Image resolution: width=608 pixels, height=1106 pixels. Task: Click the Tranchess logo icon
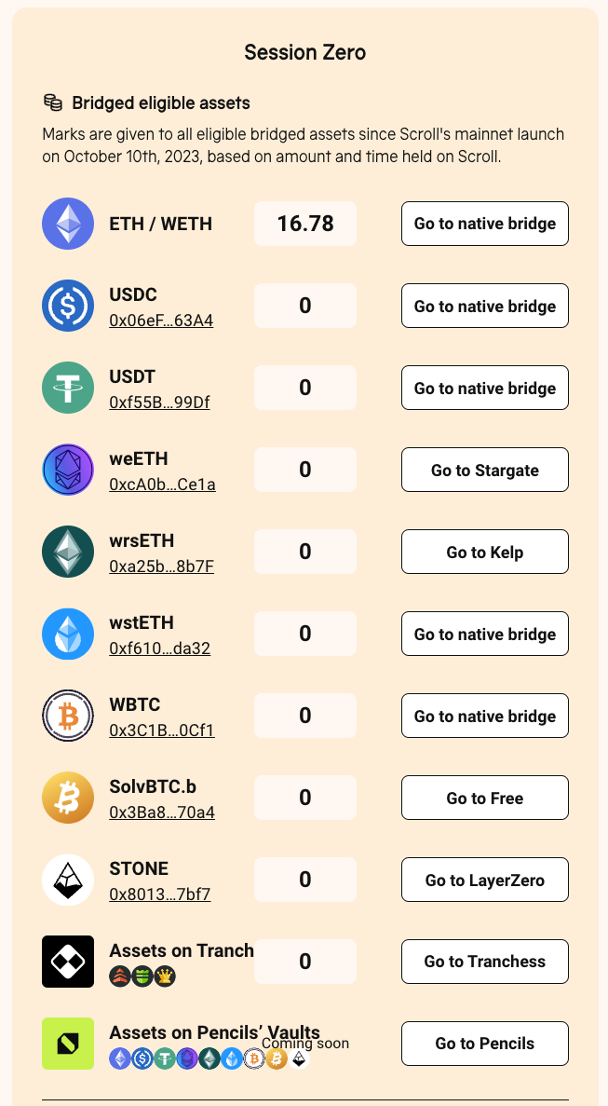coord(68,962)
